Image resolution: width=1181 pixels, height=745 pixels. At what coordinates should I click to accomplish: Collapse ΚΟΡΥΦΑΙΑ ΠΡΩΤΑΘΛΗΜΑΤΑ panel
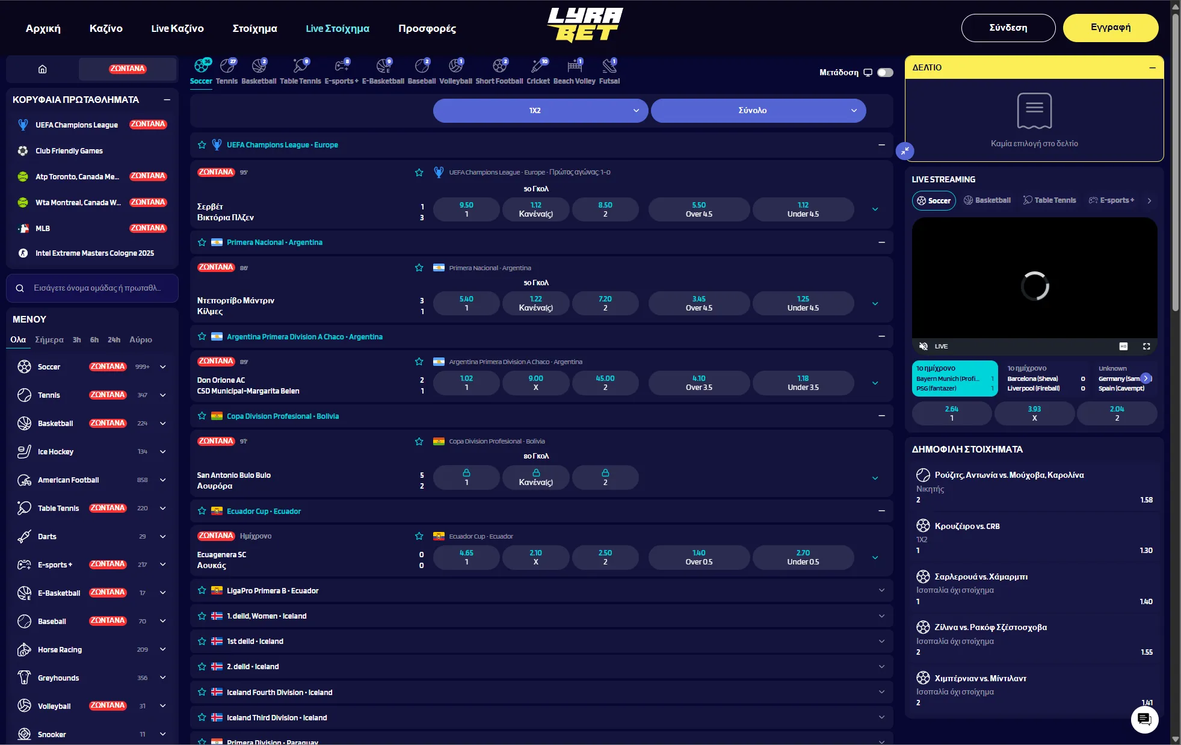tap(167, 100)
